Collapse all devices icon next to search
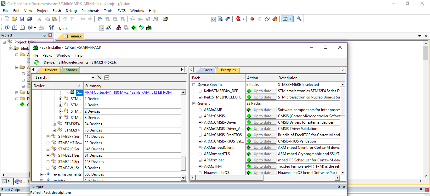Screen dimensions: 430x196 click(106, 77)
